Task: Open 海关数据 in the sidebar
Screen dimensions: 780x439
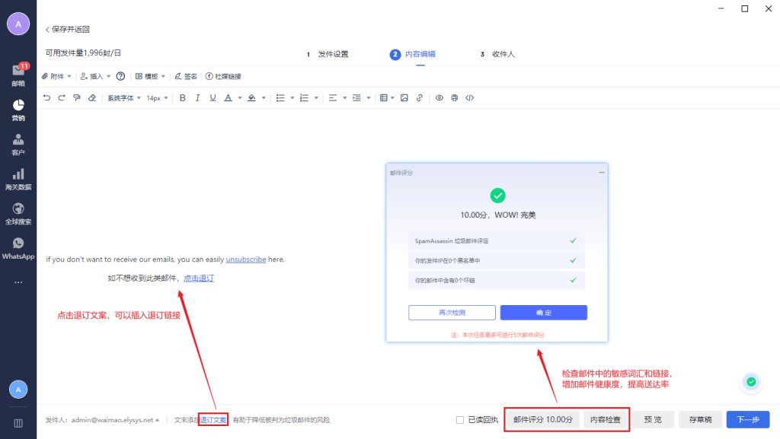Action: click(x=18, y=179)
